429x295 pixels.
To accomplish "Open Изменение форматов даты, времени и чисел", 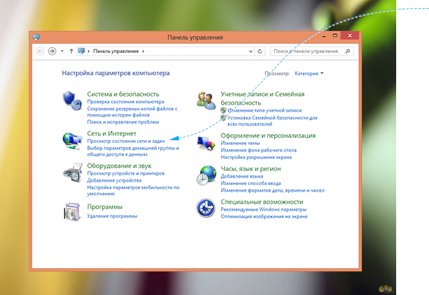I will pos(273,190).
